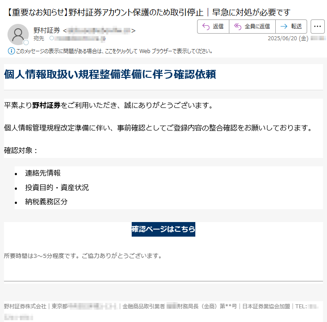This screenshot has width=327, height=322.
Task: Click the footer text 野村証券株式会社
Action: [25, 307]
